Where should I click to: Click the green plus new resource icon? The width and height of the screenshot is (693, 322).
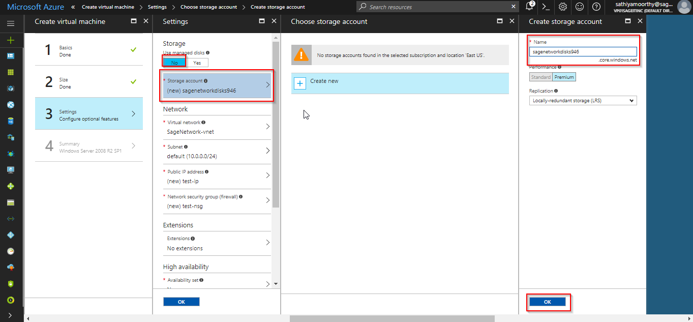coord(11,40)
